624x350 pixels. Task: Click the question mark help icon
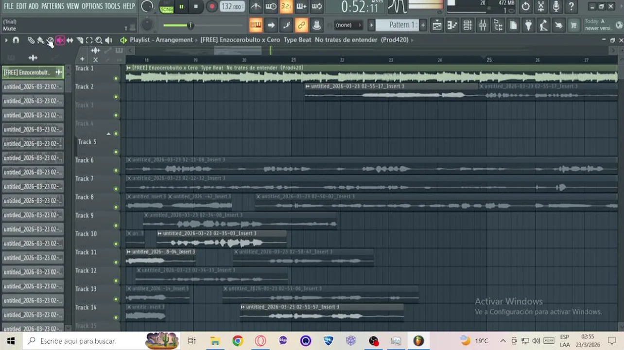(571, 6)
